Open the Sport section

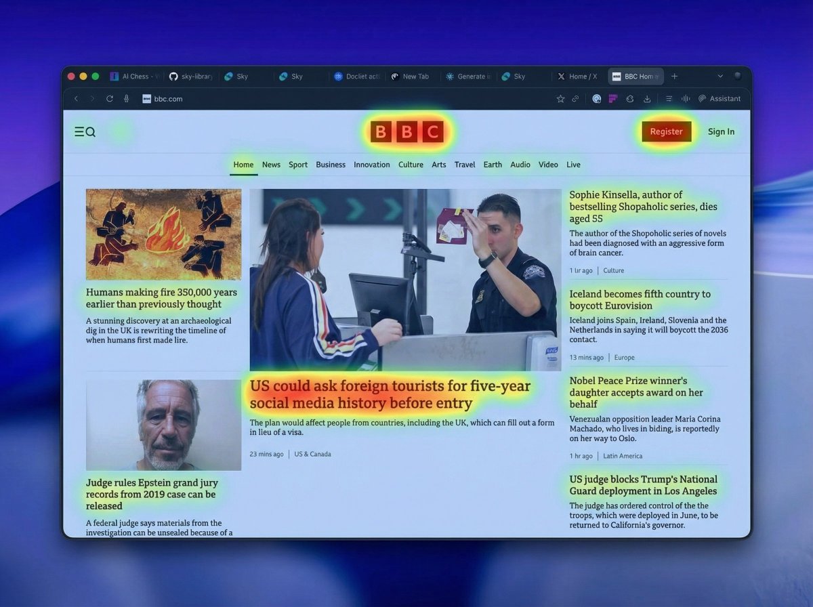298,165
